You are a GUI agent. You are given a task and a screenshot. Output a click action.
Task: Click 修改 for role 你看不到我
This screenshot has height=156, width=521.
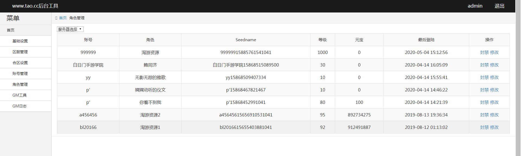click(494, 102)
